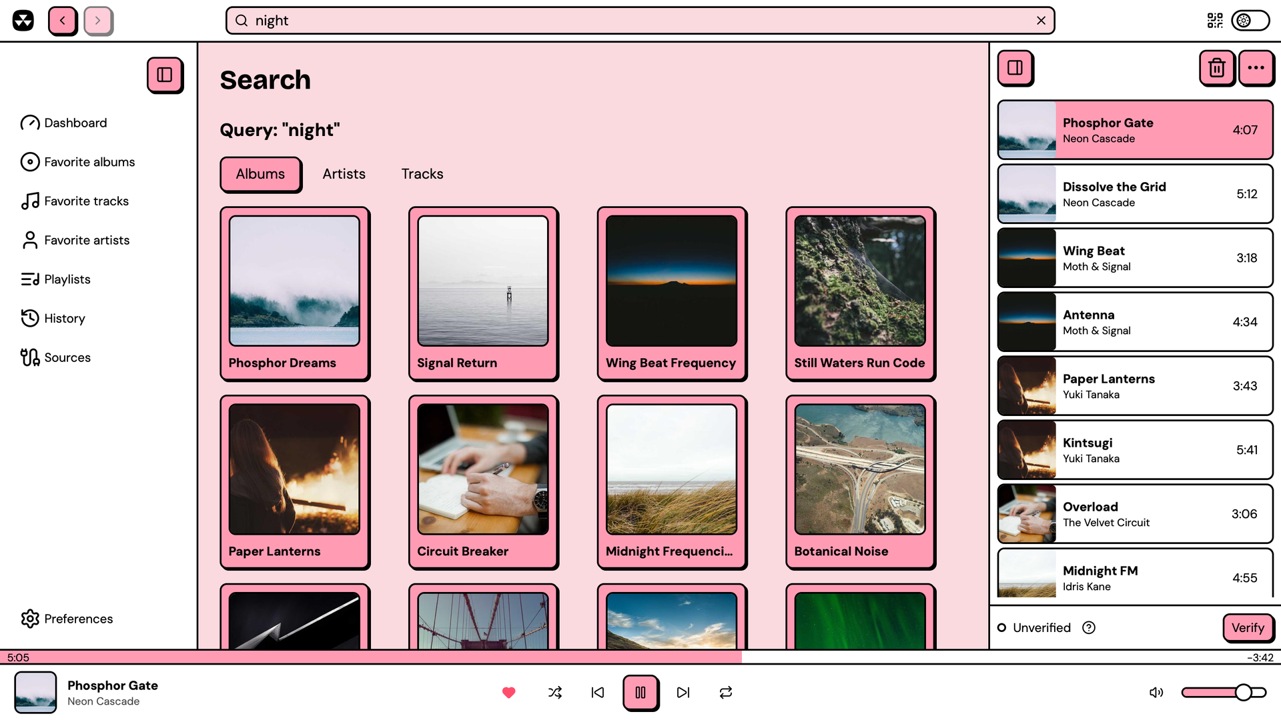Open Preferences

pyautogui.click(x=67, y=619)
